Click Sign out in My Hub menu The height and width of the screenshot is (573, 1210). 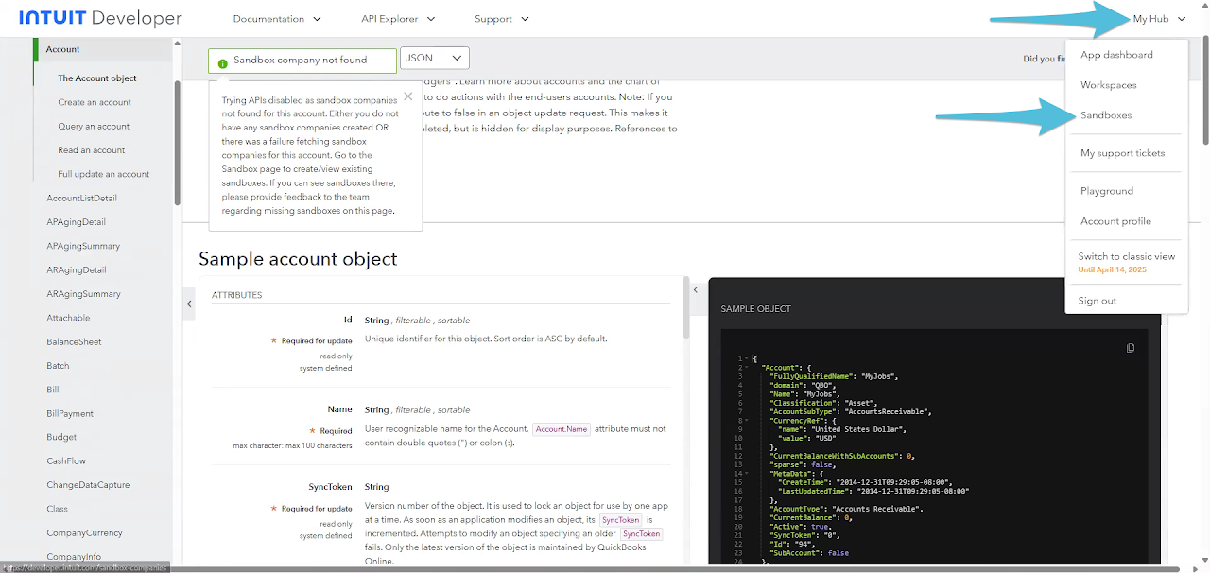pos(1098,301)
